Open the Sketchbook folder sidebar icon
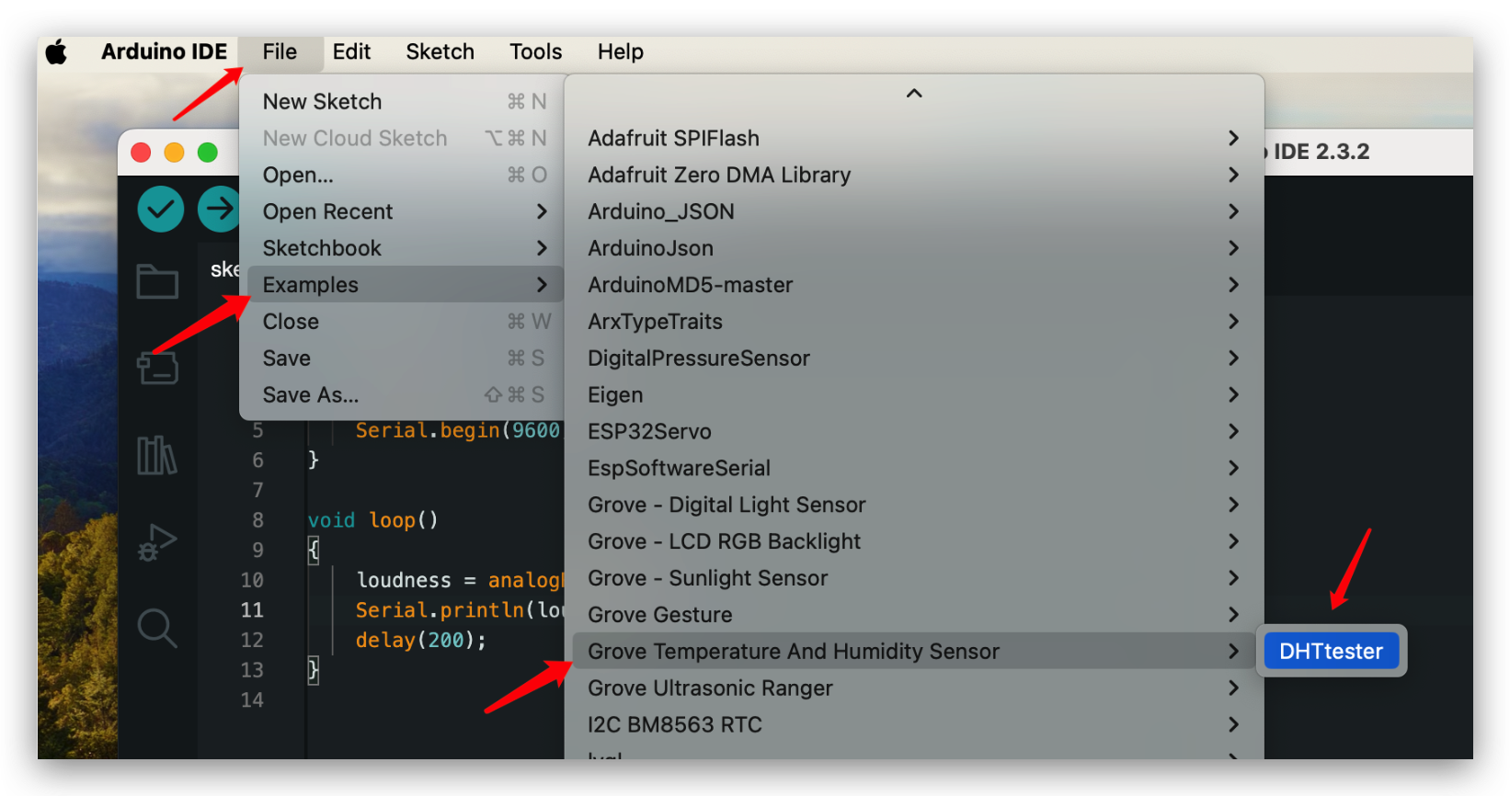The image size is (1510, 796). click(x=157, y=281)
